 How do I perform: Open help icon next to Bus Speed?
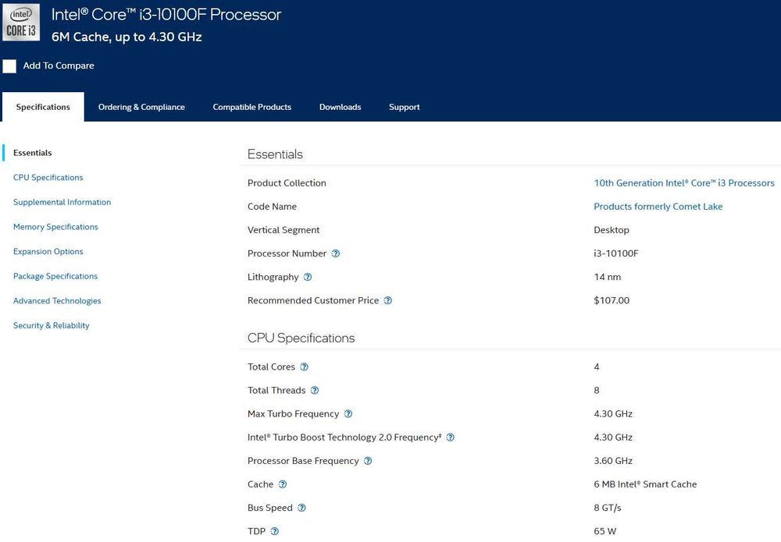pyautogui.click(x=301, y=508)
